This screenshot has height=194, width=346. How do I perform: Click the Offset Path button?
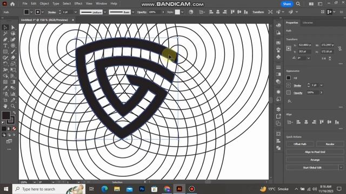(x=300, y=144)
